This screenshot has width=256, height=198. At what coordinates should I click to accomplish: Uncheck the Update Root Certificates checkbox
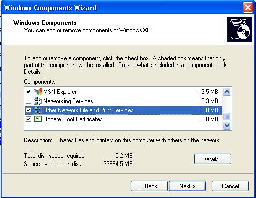pos(28,119)
